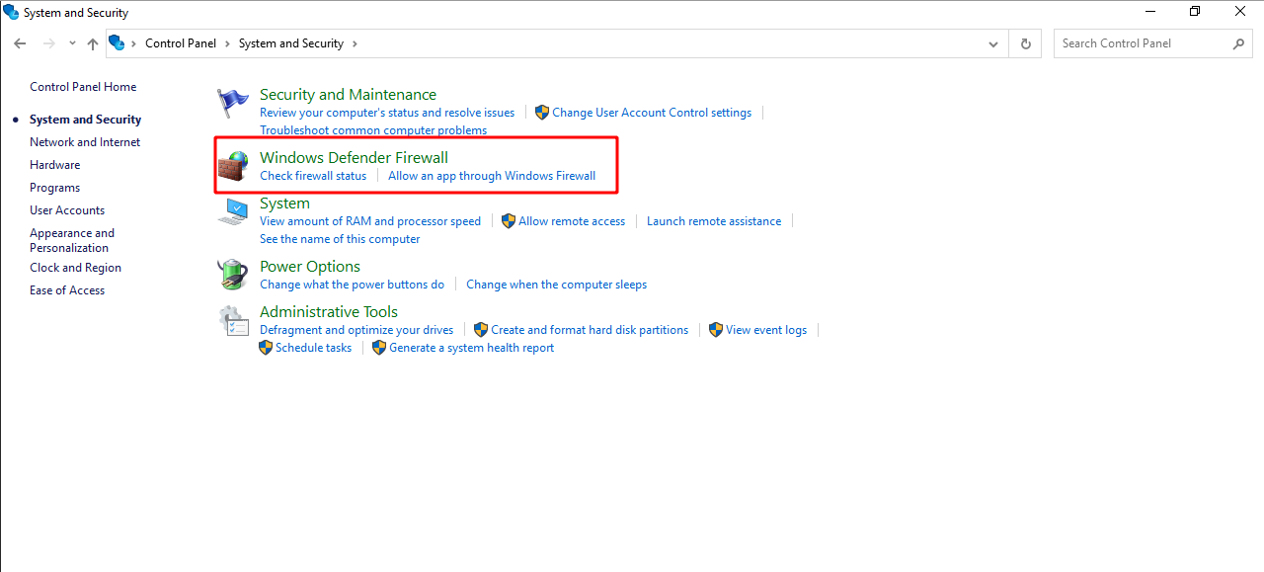Open Troubleshoot common computer problems
The image size is (1264, 572).
pos(373,130)
